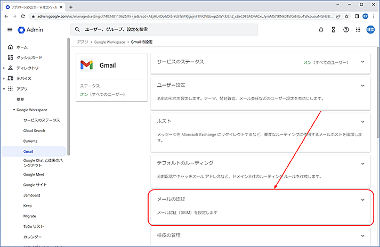
Task: Expand the サービスのステータス section chevron
Action: [x=363, y=62]
